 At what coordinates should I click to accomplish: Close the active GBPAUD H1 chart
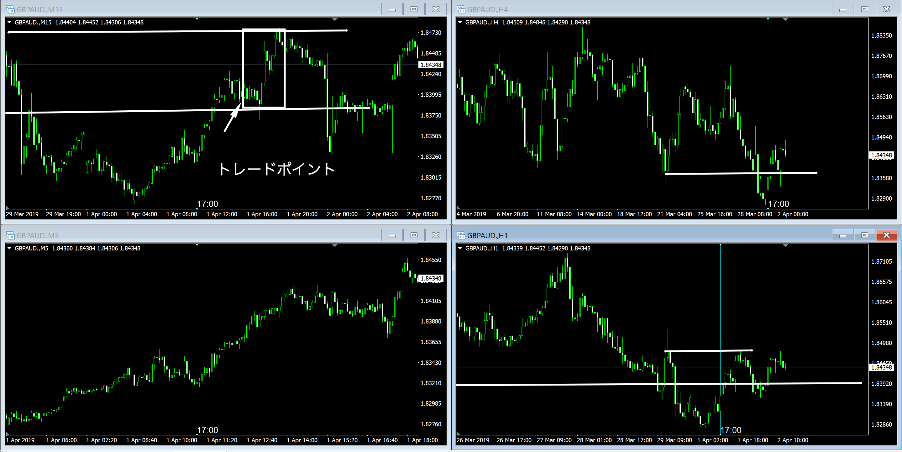click(x=886, y=235)
